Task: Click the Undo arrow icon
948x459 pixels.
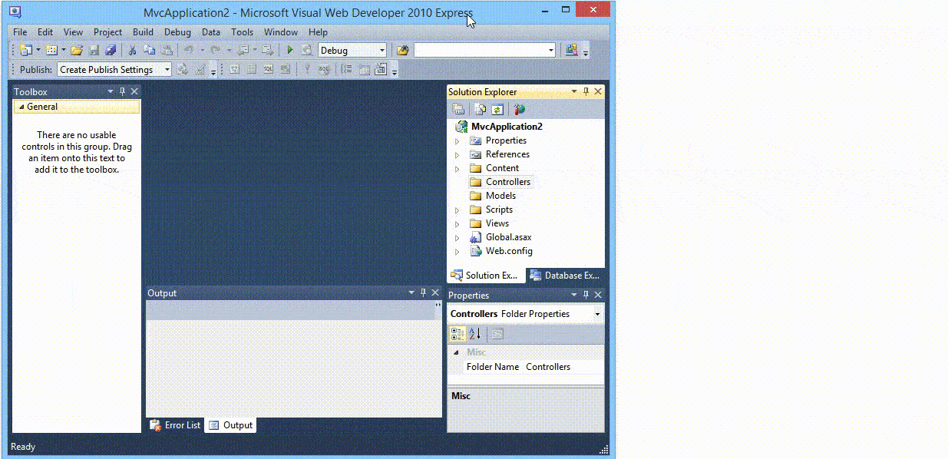Action: pos(188,50)
